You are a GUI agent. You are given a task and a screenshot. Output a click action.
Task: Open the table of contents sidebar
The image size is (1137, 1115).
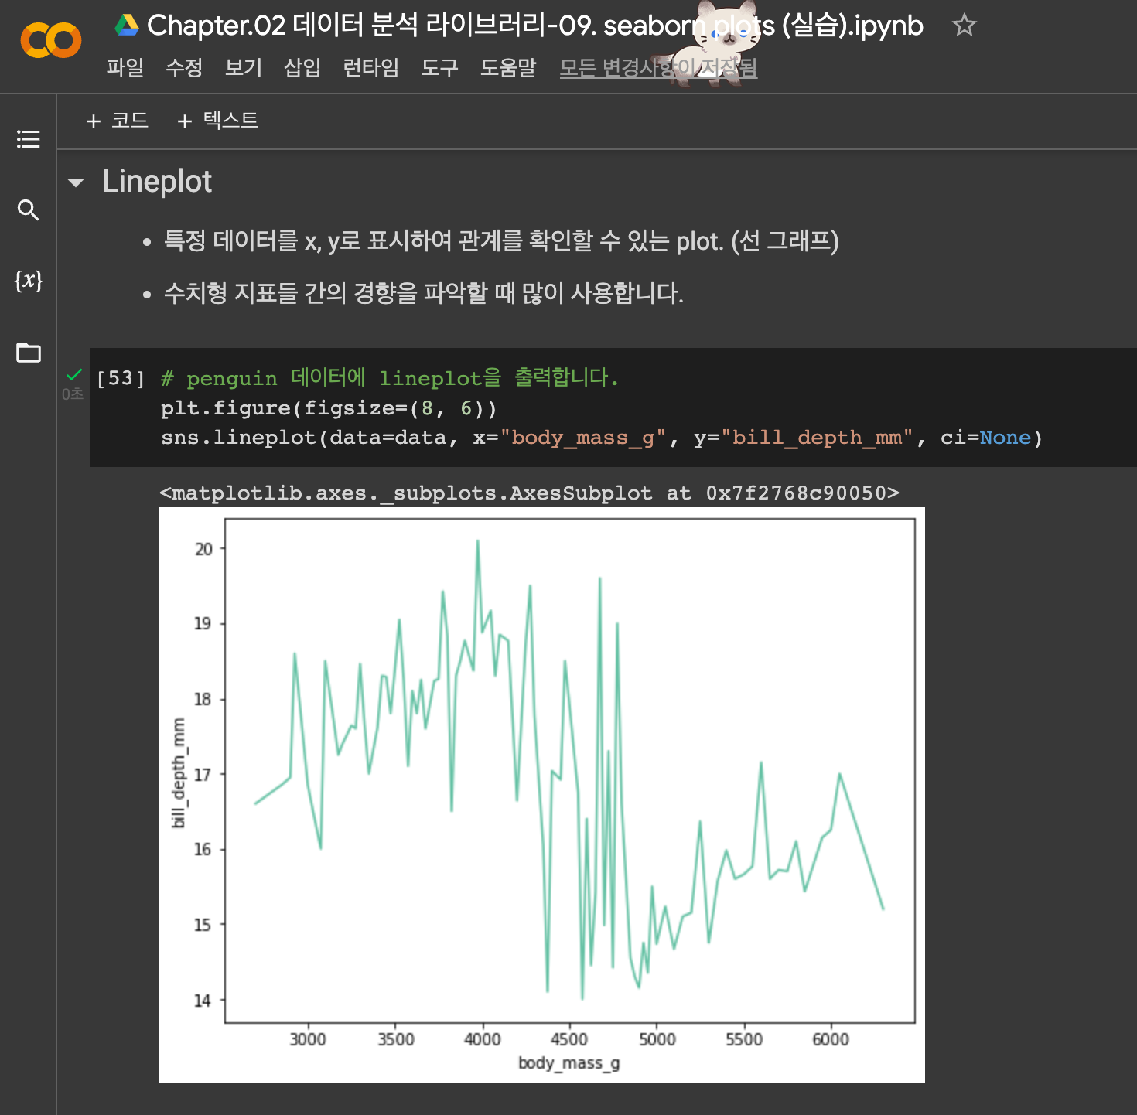[x=29, y=139]
